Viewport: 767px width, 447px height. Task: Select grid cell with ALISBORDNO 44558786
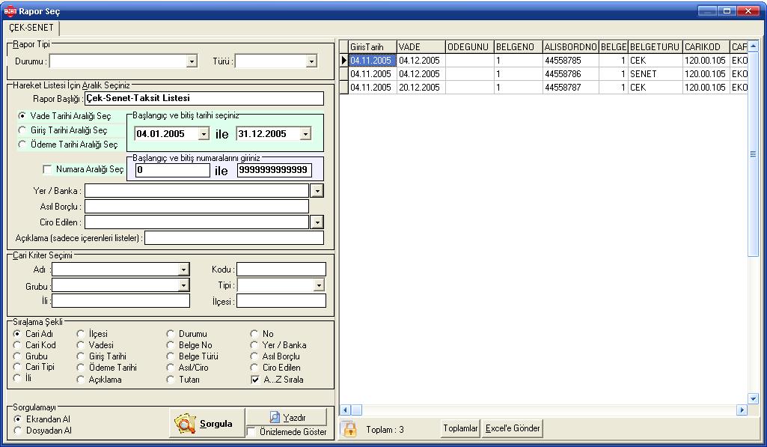(x=571, y=74)
